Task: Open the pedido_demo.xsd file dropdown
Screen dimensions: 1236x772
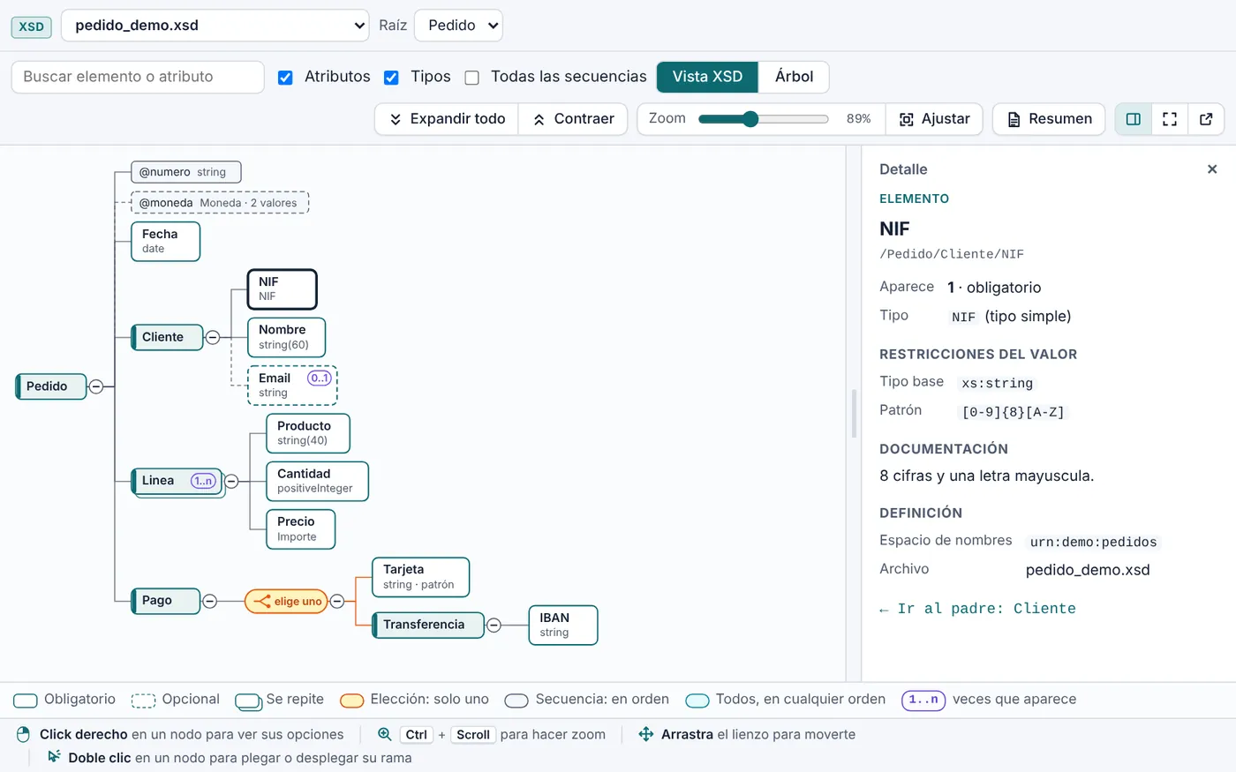Action: click(x=215, y=26)
